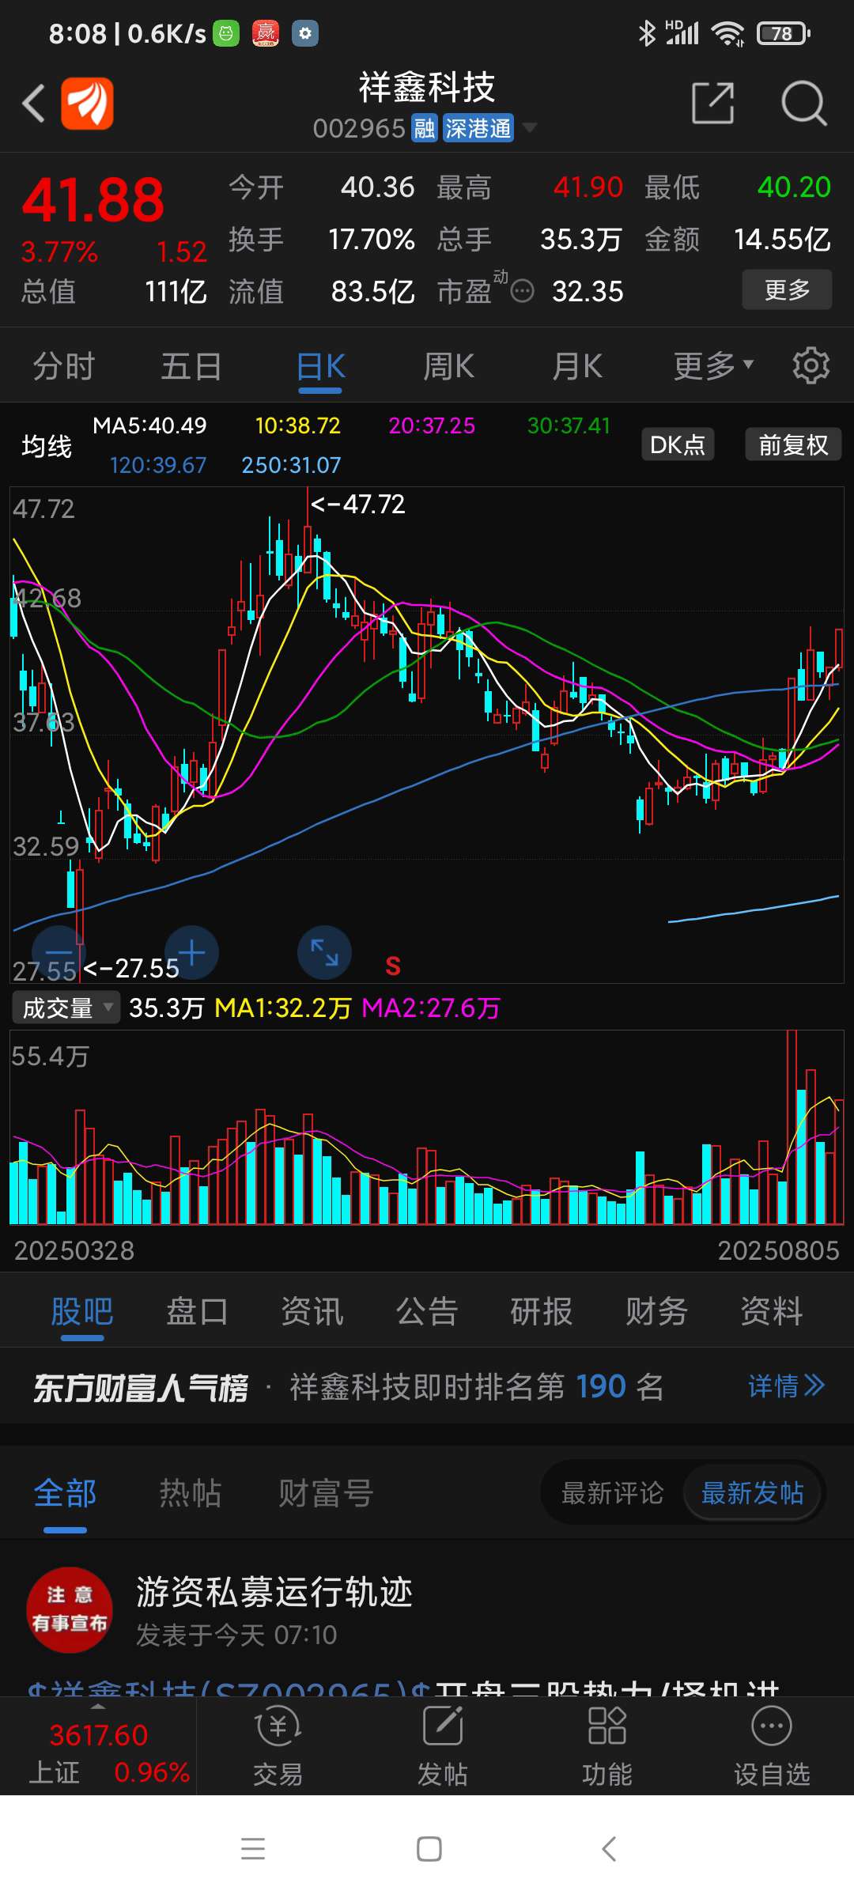Open 详情 popularity ranking link
This screenshot has height=1898, width=854.
point(786,1386)
